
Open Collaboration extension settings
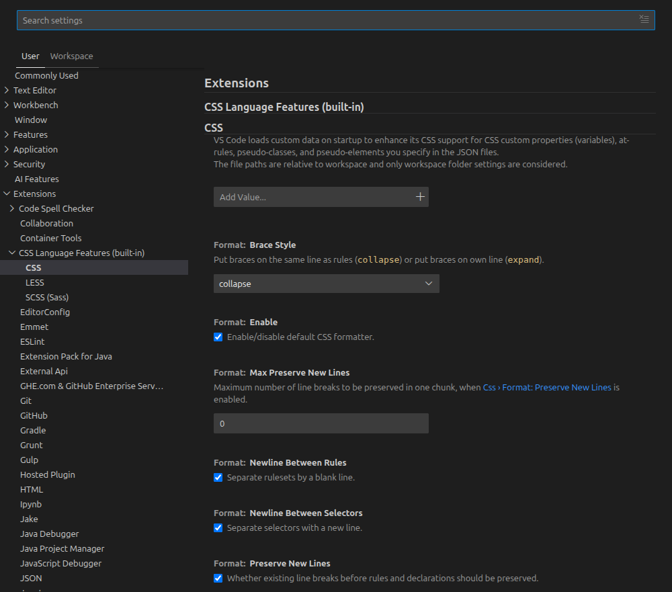pyautogui.click(x=47, y=223)
